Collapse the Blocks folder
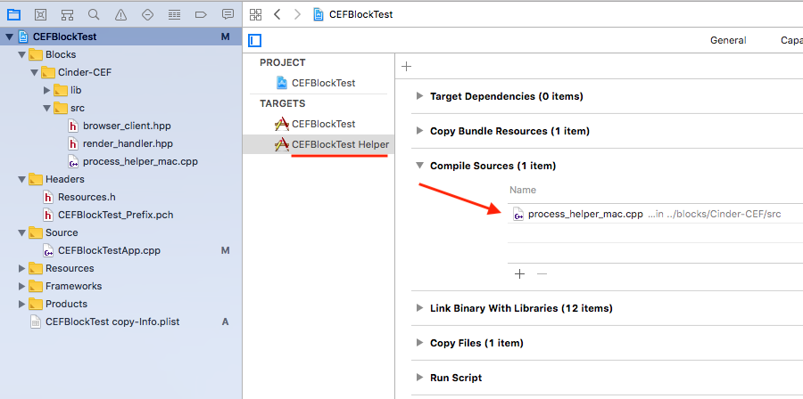This screenshot has width=803, height=399. (21, 54)
